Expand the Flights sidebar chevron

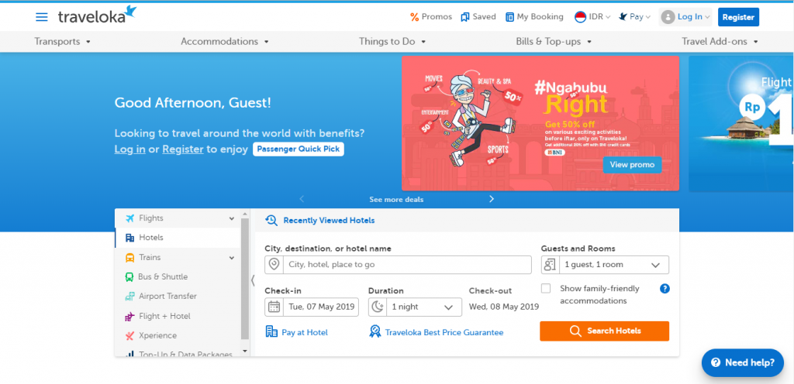[x=231, y=219]
